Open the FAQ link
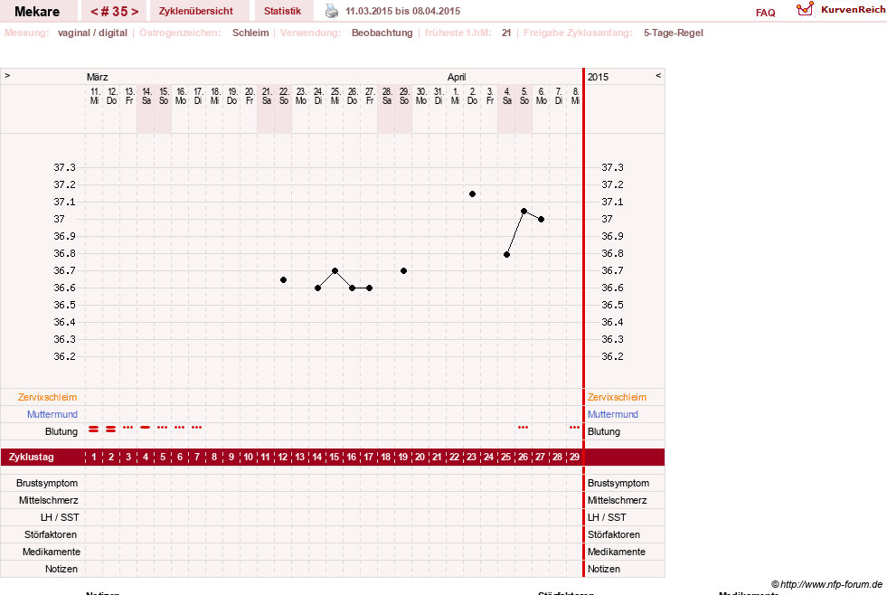887x595 pixels. (765, 13)
